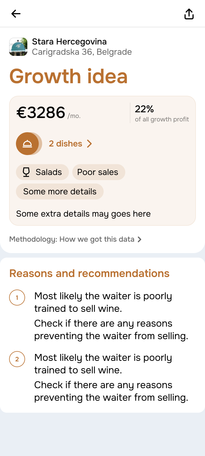The height and width of the screenshot is (456, 205).
Task: Select the Poor sales tag
Action: [x=99, y=172]
